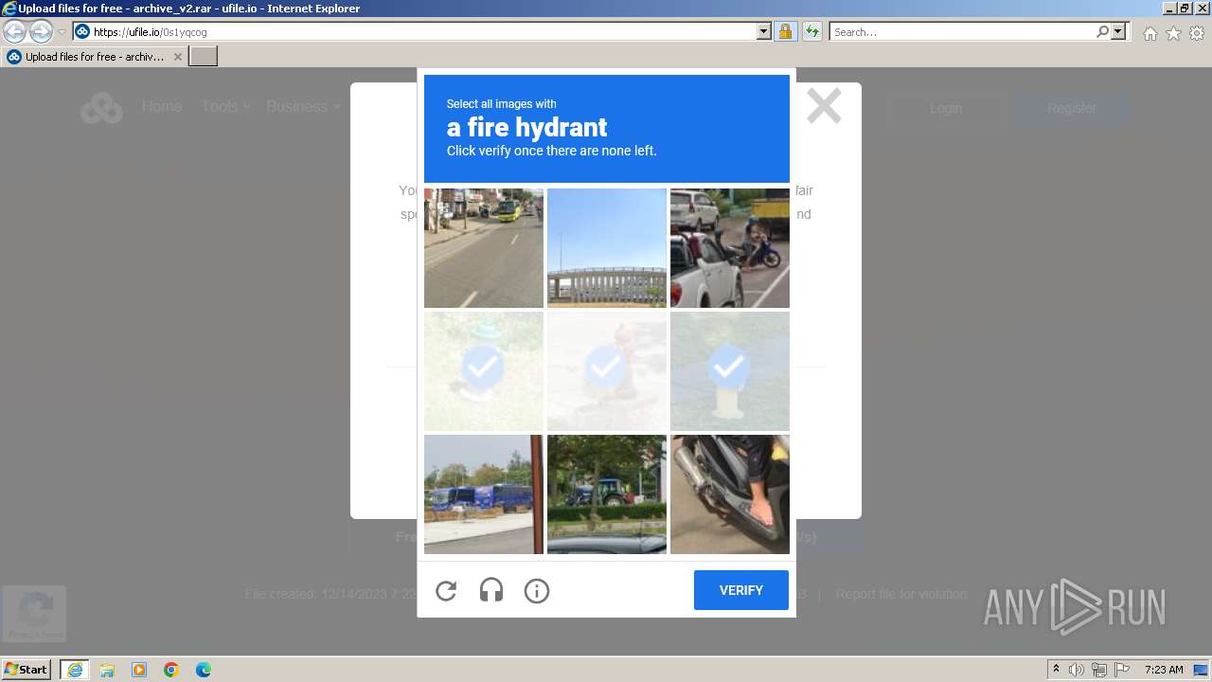This screenshot has width=1212, height=682.
Task: Open the security lock report icon
Action: click(785, 32)
